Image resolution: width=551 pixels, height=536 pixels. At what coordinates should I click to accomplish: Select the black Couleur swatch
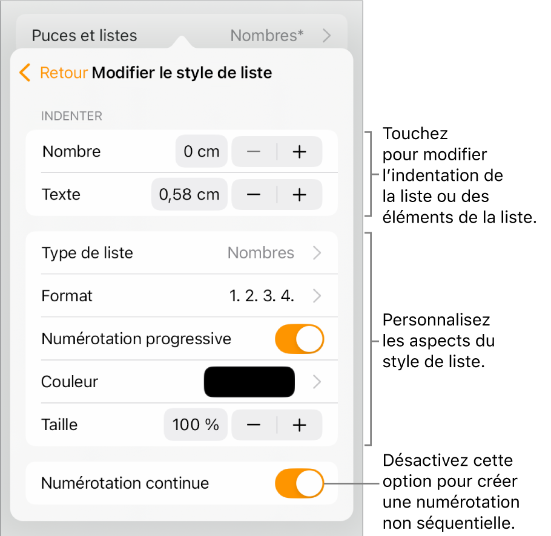pos(249,382)
